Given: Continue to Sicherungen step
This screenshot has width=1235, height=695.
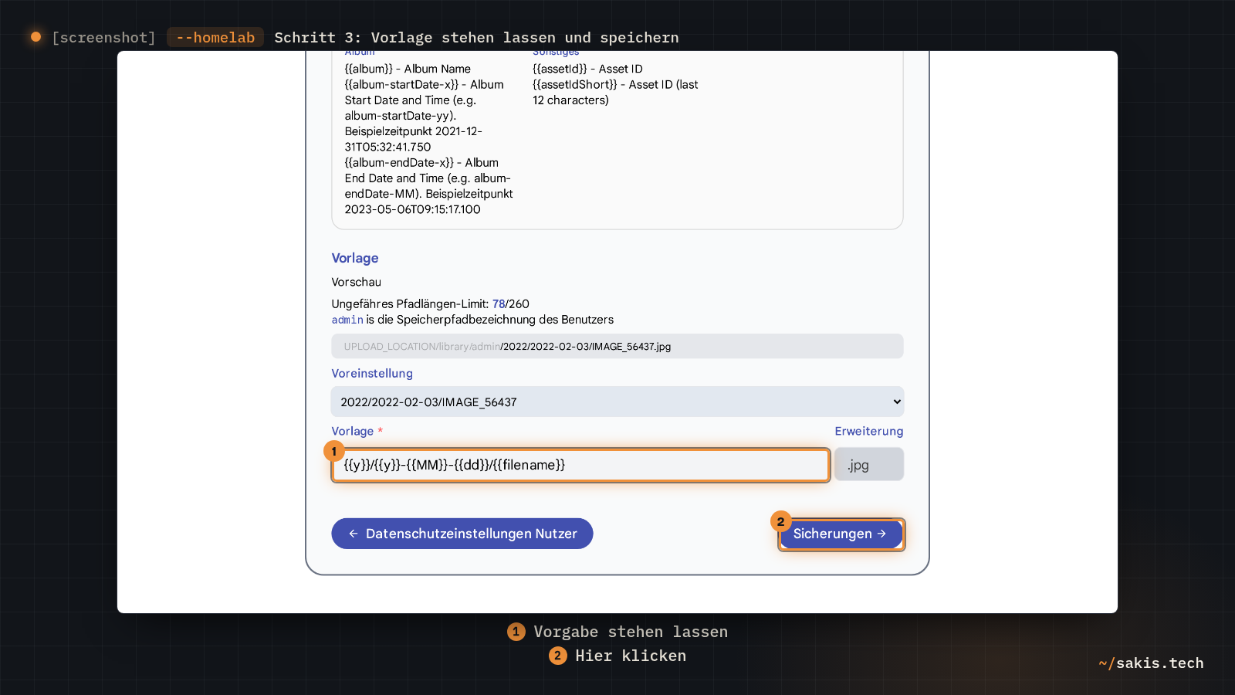Looking at the screenshot, I should tap(841, 534).
